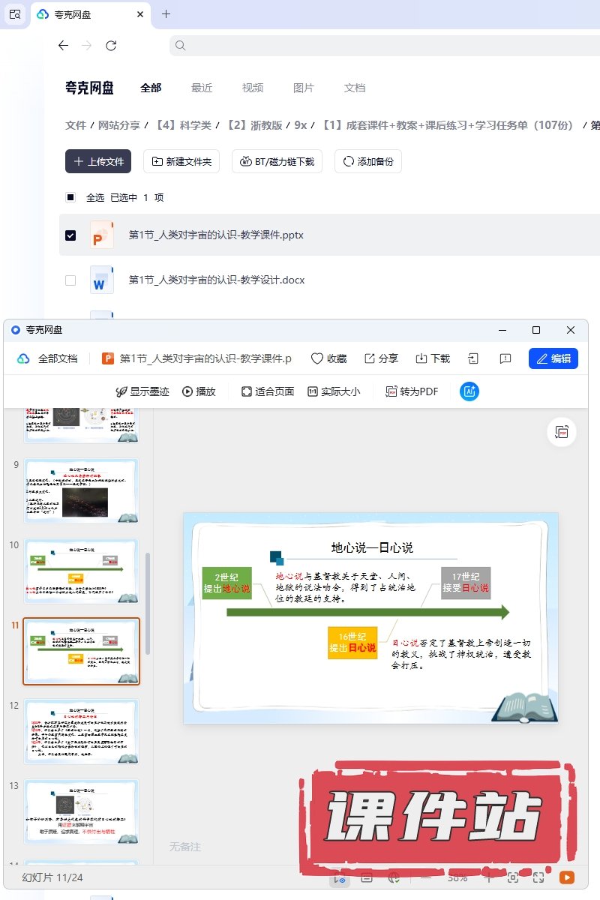600x900 pixels.
Task: Uncheck the 教学课件.pptx file checkbox
Action: 70,235
